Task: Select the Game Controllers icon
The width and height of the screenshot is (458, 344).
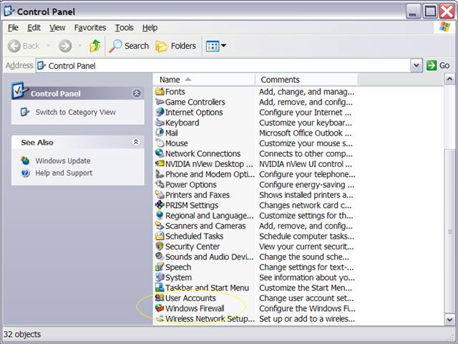Action: 160,102
